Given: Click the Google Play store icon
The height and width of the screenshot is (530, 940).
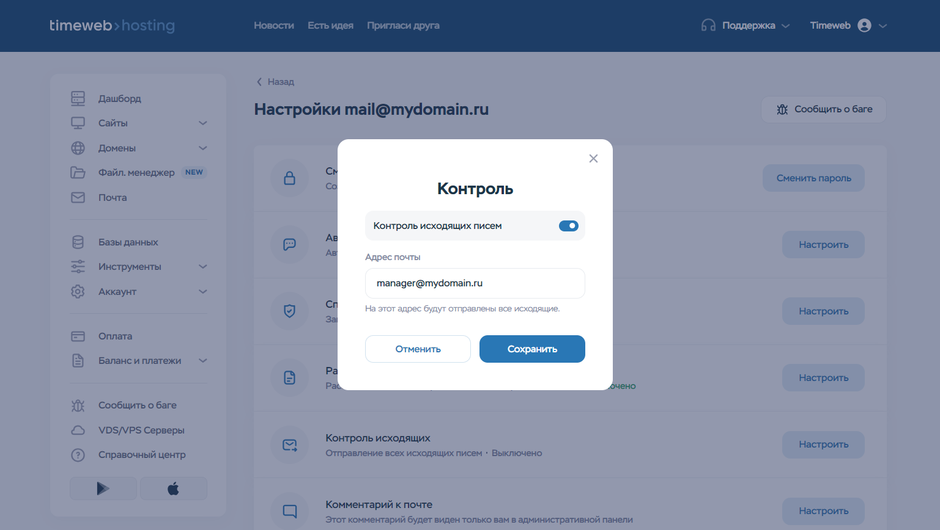Looking at the screenshot, I should 103,488.
